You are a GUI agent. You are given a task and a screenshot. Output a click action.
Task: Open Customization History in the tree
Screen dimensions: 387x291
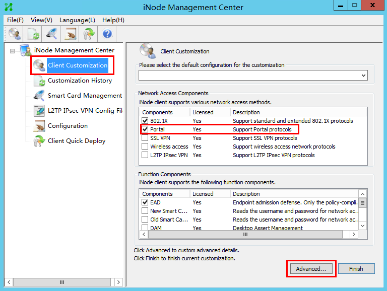click(x=80, y=81)
